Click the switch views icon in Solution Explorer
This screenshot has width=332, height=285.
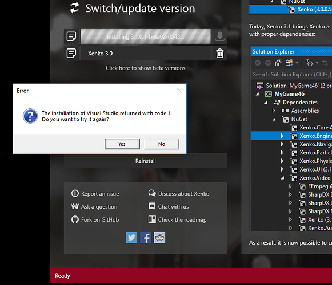point(289,63)
